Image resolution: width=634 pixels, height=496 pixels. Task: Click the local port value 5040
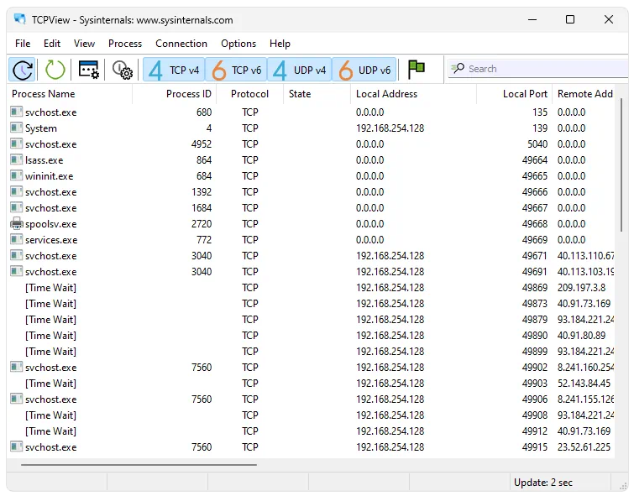537,144
